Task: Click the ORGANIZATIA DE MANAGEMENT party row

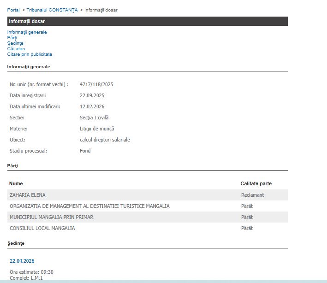Action: tap(89, 206)
